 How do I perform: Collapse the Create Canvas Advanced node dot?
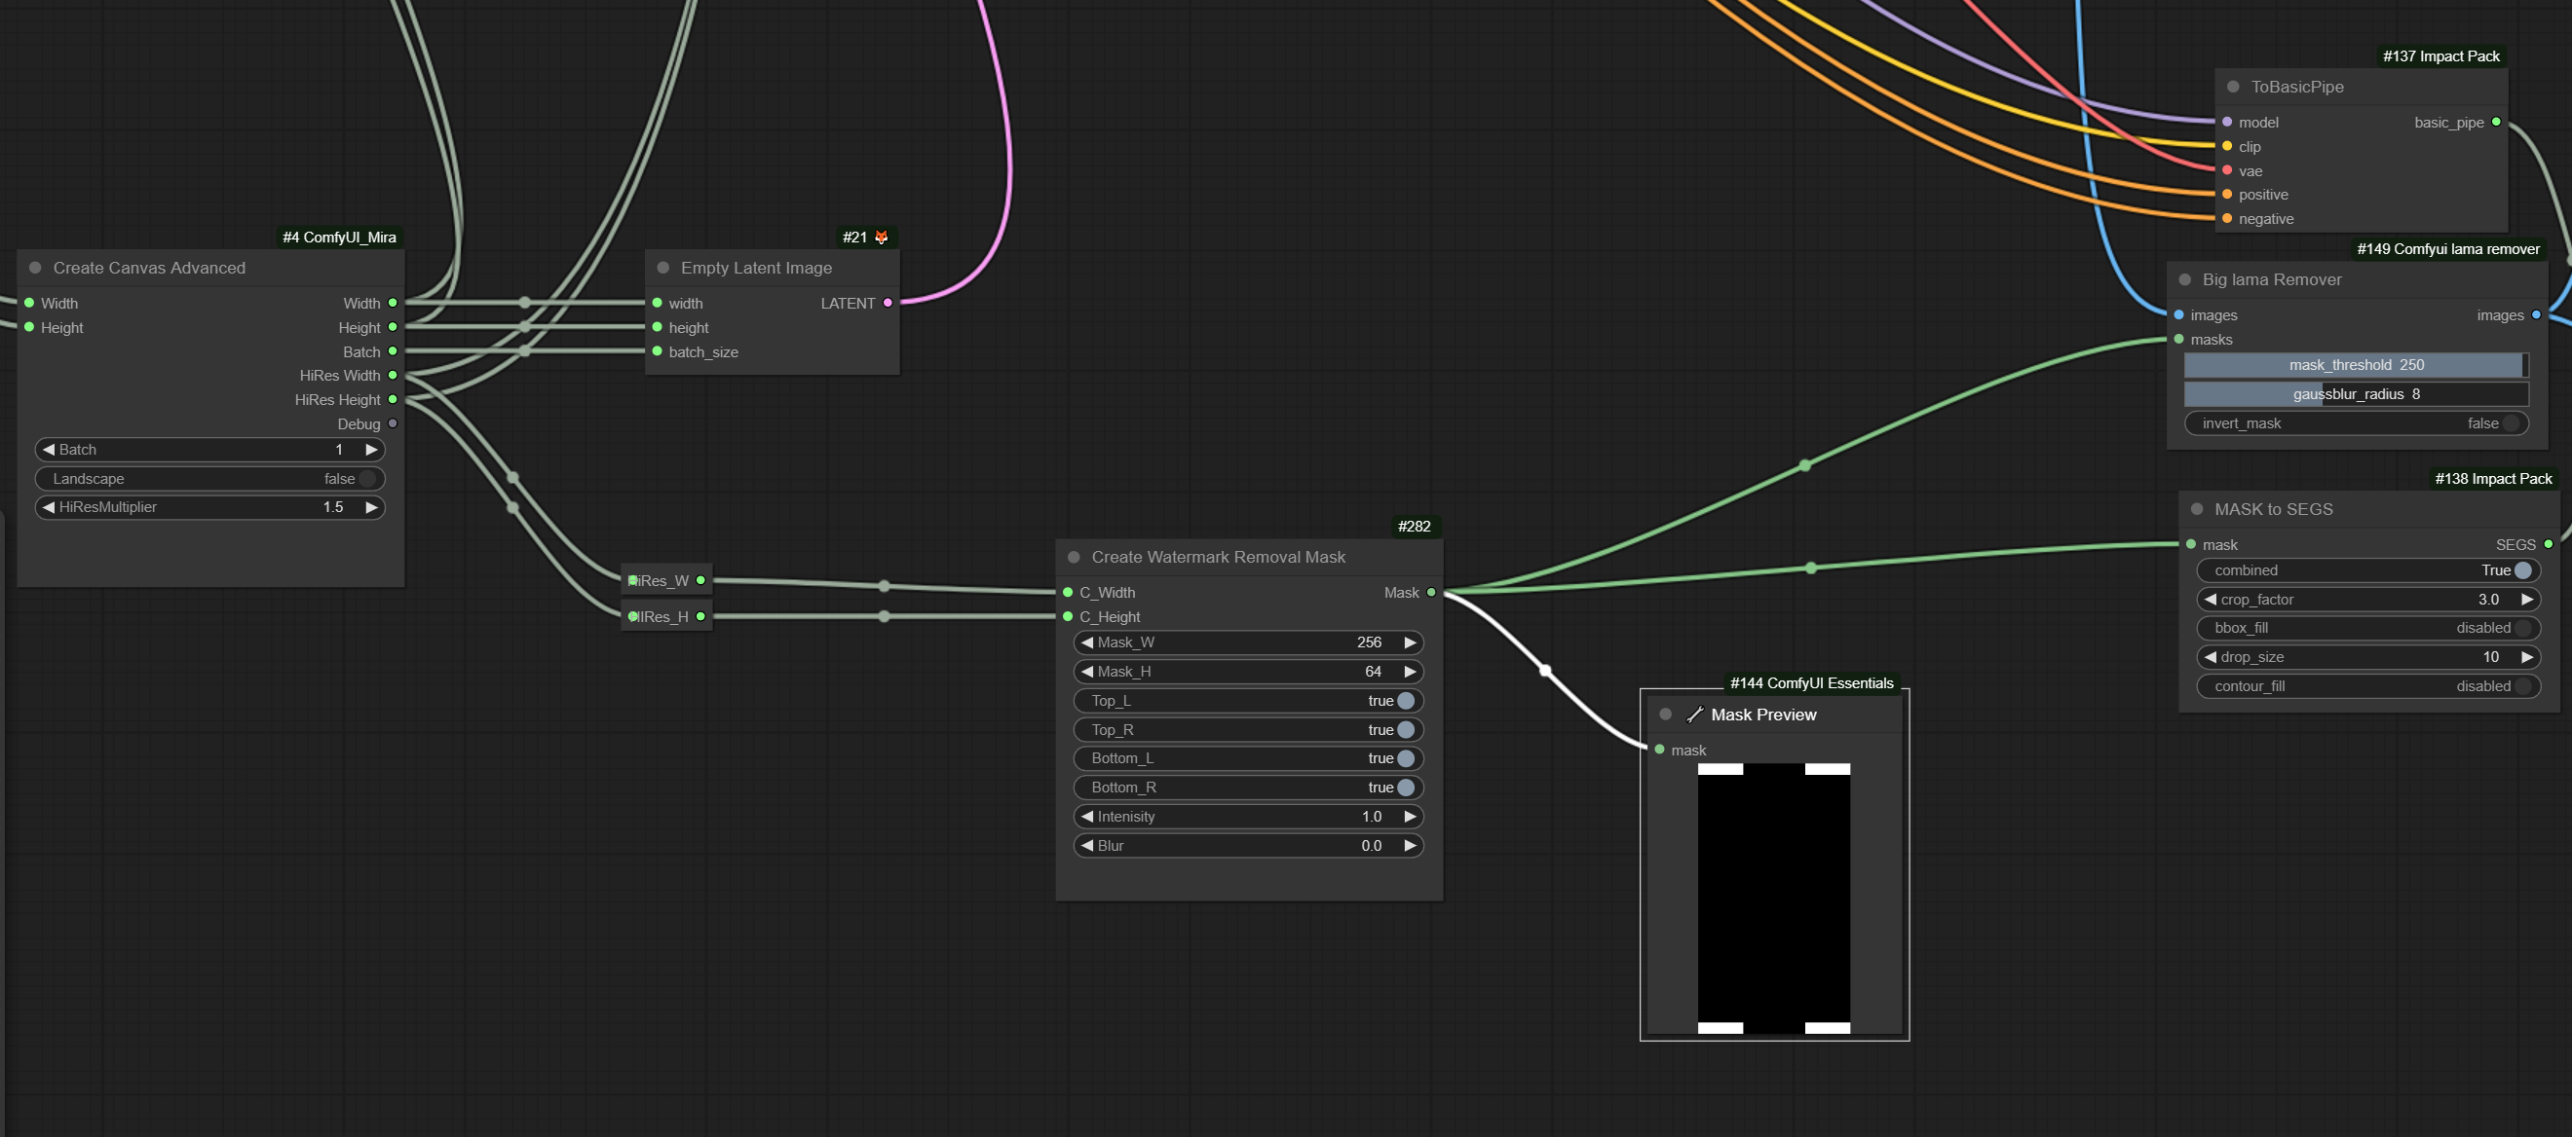coord(35,268)
